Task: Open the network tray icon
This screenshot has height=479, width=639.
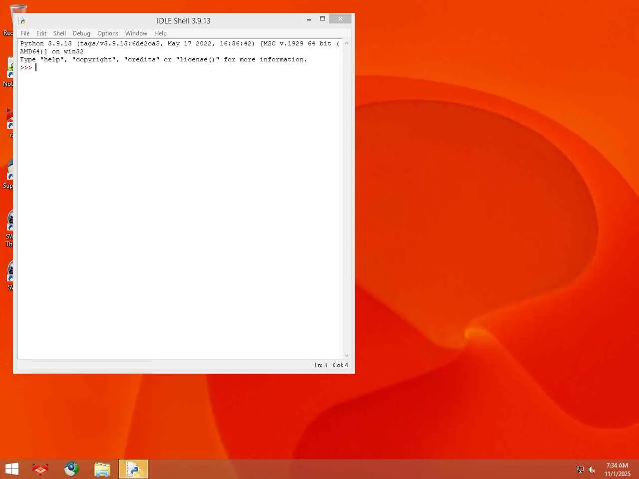Action: [580, 470]
